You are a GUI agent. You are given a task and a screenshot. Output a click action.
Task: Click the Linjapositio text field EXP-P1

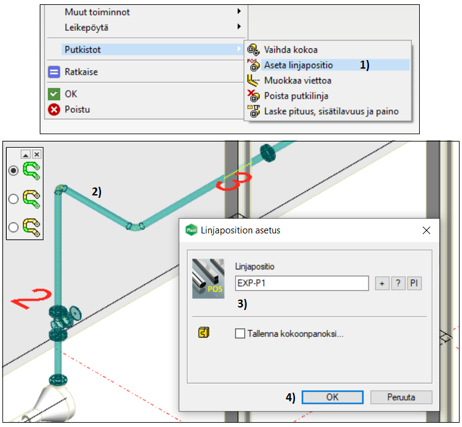tap(302, 283)
